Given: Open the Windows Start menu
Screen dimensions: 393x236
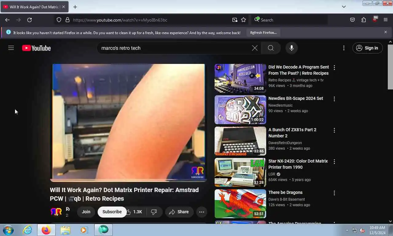Looking at the screenshot, I should pyautogui.click(x=8, y=230).
